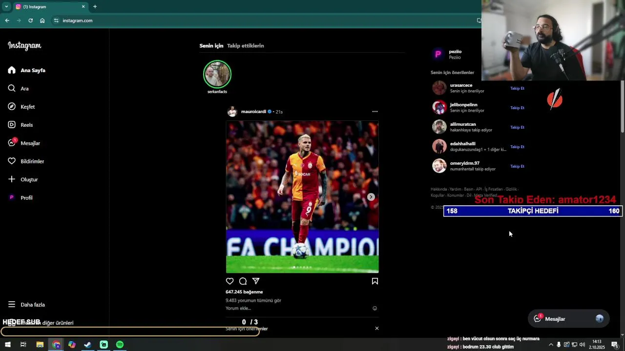625x351 pixels.
Task: Switch to Takip ettiklerin tab
Action: (x=245, y=46)
